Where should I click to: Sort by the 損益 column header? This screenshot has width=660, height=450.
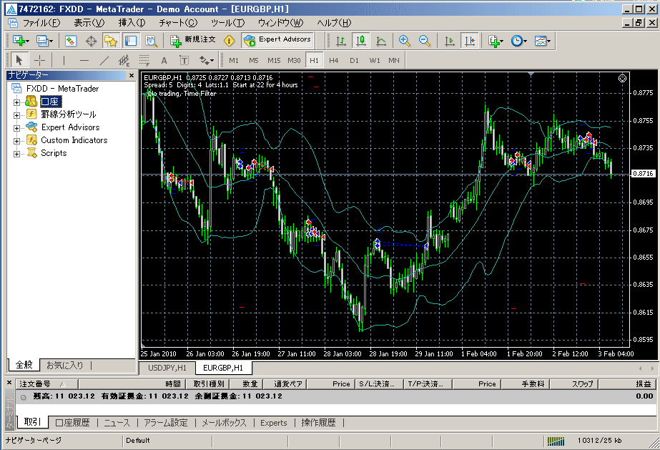[x=626, y=384]
